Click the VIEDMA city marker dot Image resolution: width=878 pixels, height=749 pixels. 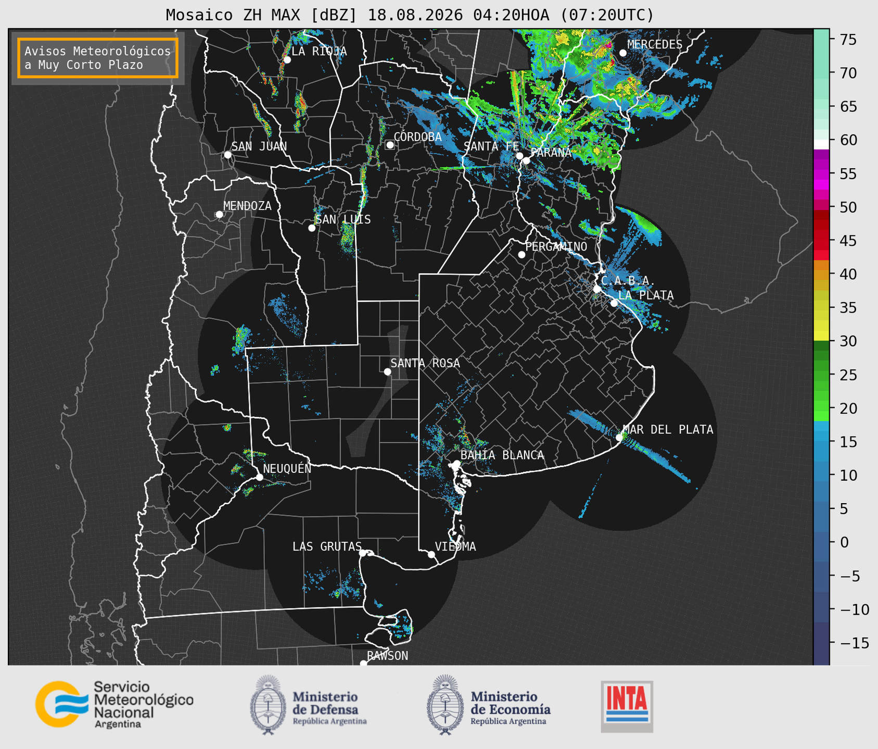point(431,554)
